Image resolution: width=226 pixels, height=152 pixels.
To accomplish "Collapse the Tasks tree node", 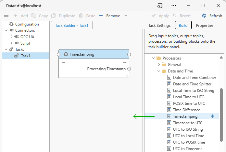I will (x=6, y=49).
